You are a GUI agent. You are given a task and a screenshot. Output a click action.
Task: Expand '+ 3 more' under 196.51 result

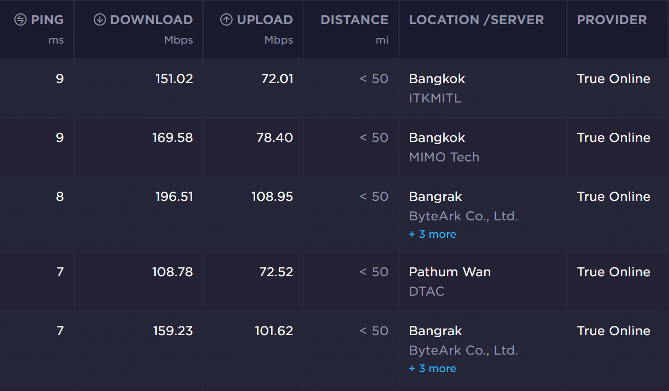point(432,234)
